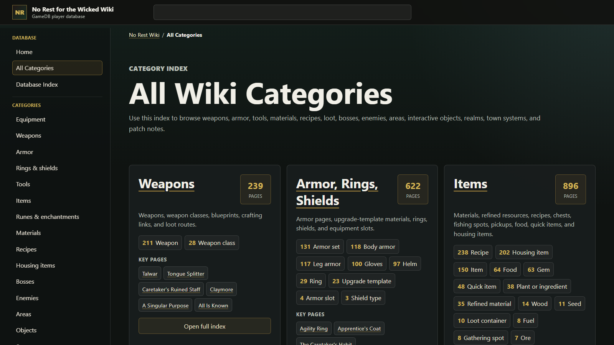Open the 10 Loot container chip
The image size is (614, 345).
tap(482, 320)
